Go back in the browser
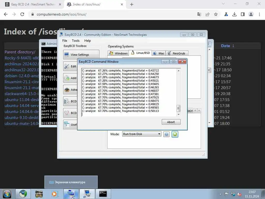The width and height of the screenshot is (265, 199). coord(6,15)
